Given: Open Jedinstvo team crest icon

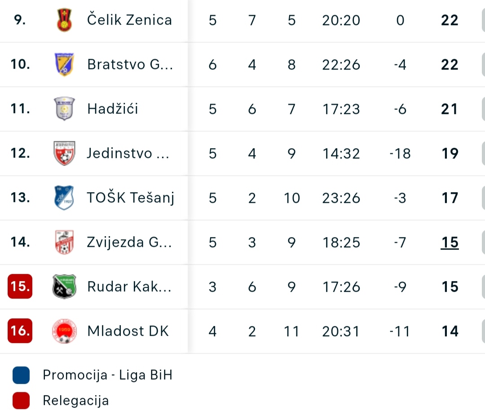Looking at the screenshot, I should click(x=64, y=154).
